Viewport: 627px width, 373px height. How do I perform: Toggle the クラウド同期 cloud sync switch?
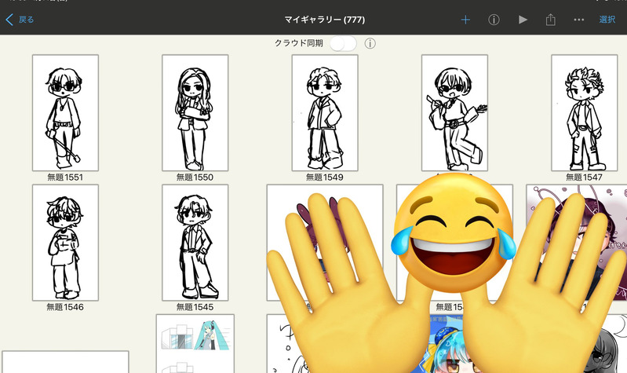343,44
